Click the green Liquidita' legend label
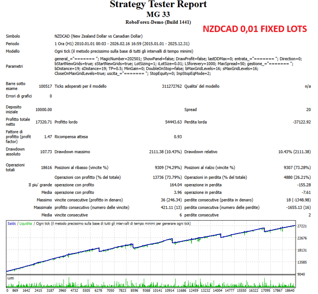318x294 pixels. click(26, 224)
